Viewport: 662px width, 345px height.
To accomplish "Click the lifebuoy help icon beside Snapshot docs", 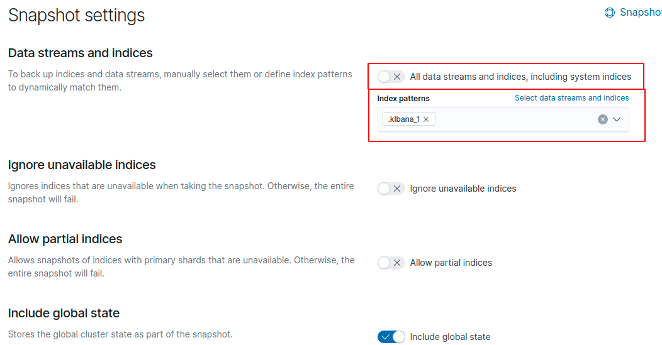I will (x=609, y=13).
